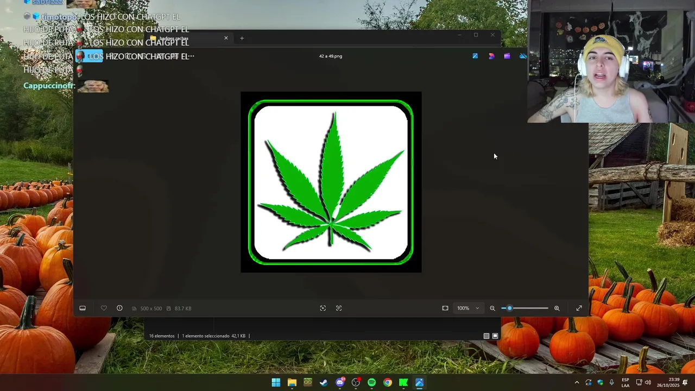
Task: Open the OBS Studio taskbar icon
Action: (x=356, y=382)
